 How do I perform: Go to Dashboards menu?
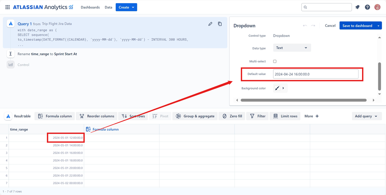tap(91, 7)
